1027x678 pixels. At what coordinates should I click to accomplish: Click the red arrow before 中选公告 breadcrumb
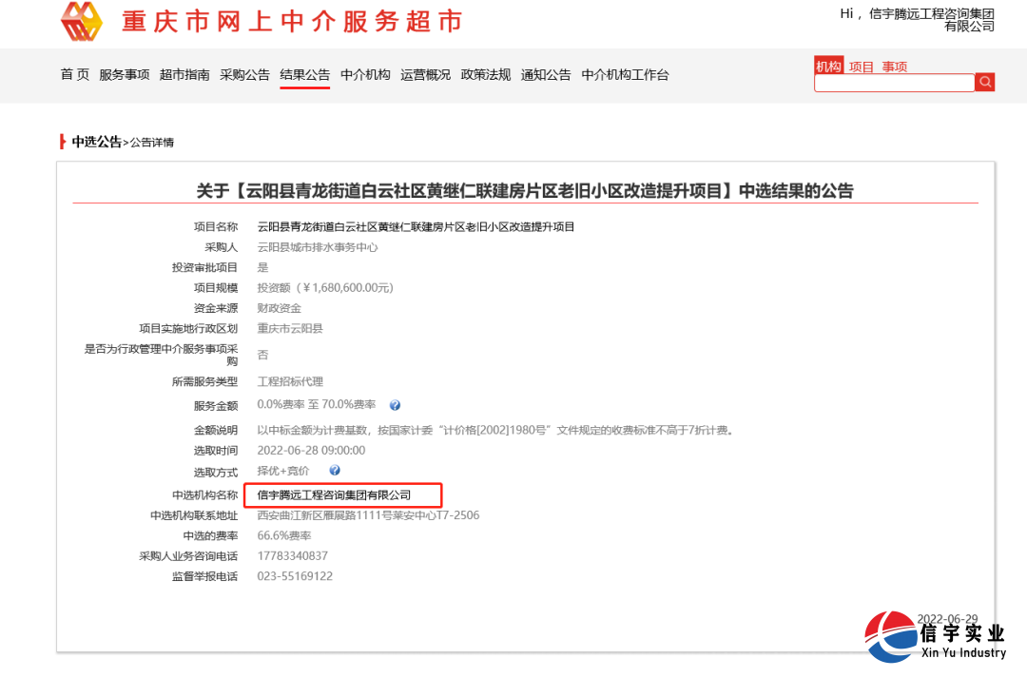pyautogui.click(x=61, y=143)
